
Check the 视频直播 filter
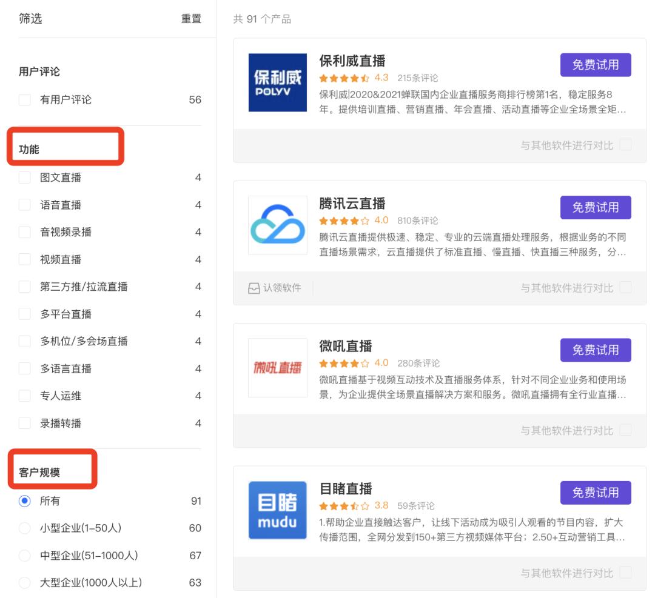(25, 259)
